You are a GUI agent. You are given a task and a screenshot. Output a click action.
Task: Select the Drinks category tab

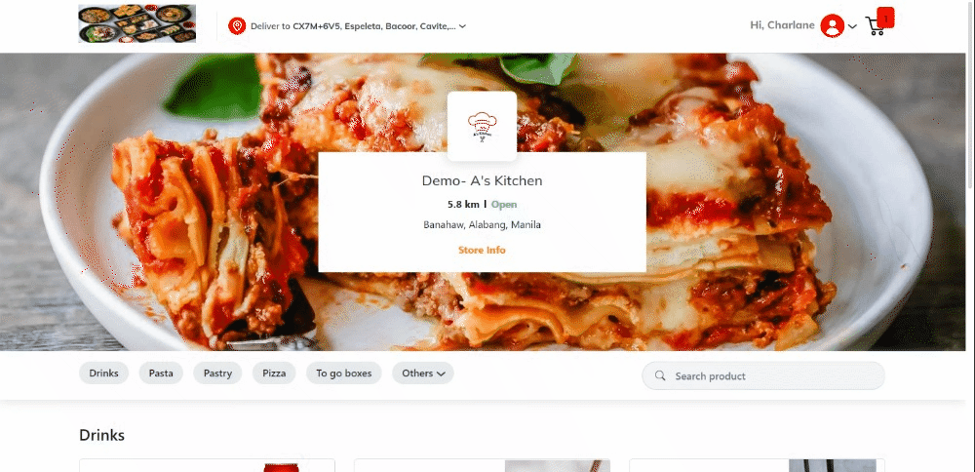104,374
